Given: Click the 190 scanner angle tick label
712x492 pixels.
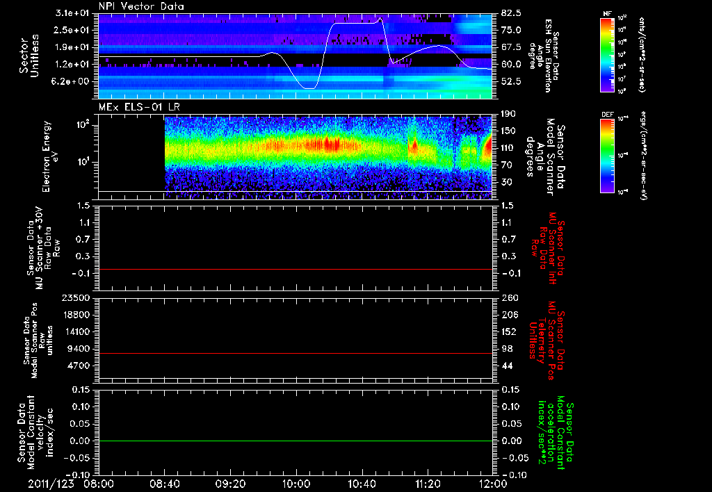Looking at the screenshot, I should click(509, 114).
